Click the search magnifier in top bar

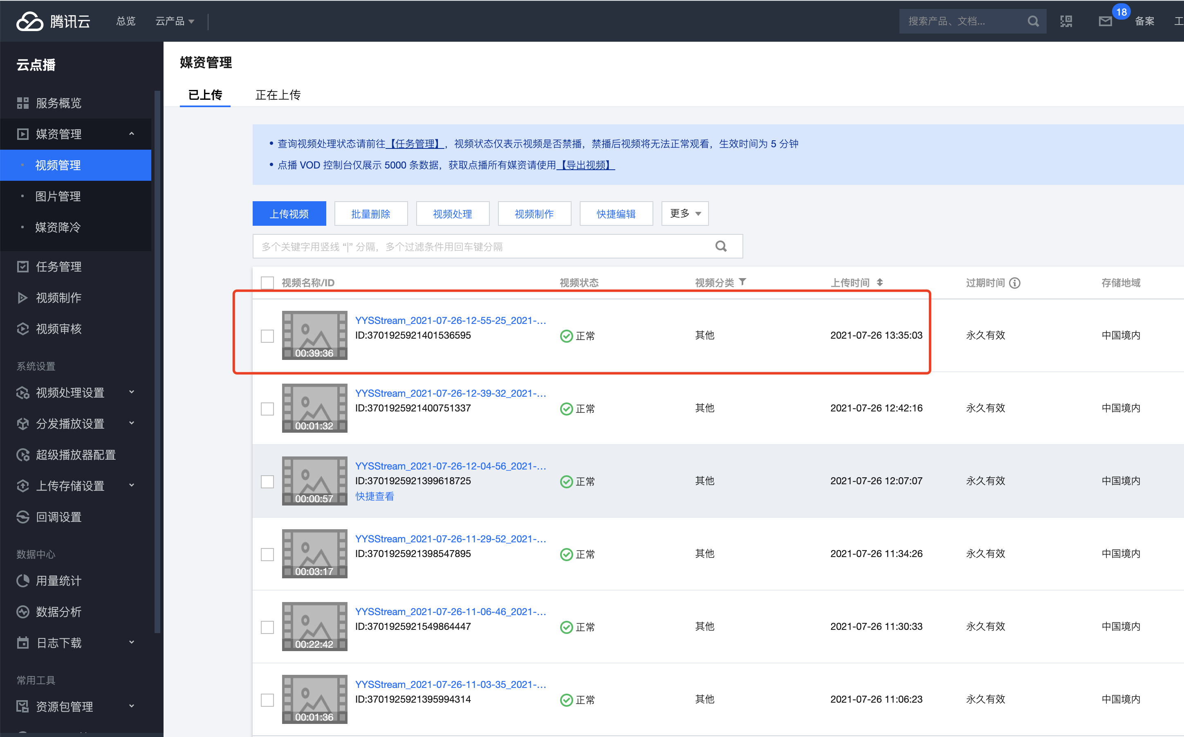point(1032,21)
